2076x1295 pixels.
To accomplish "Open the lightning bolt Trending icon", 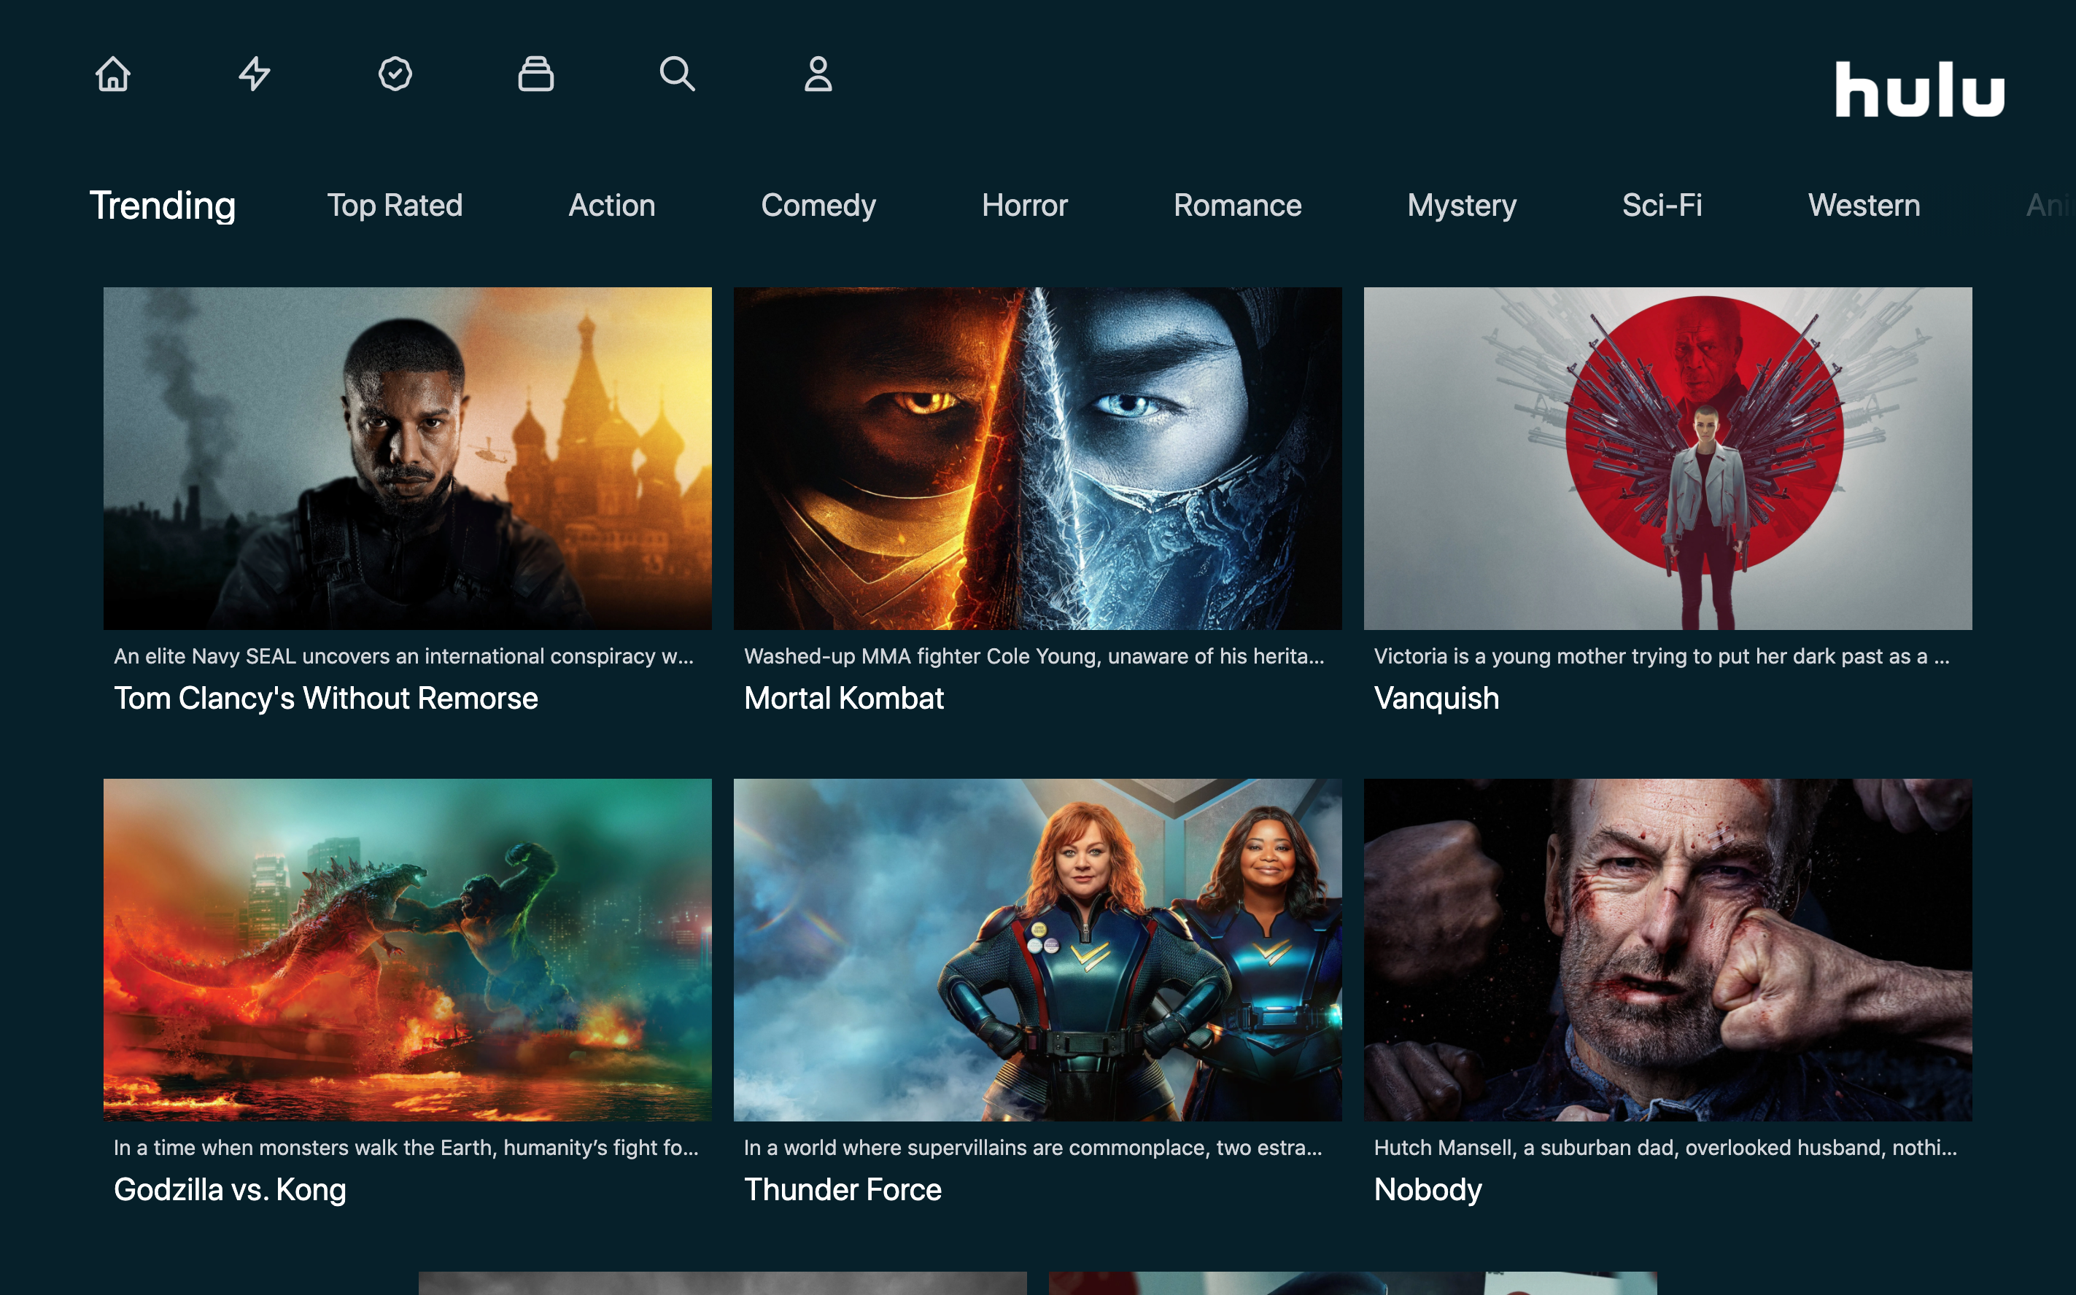I will tap(255, 74).
